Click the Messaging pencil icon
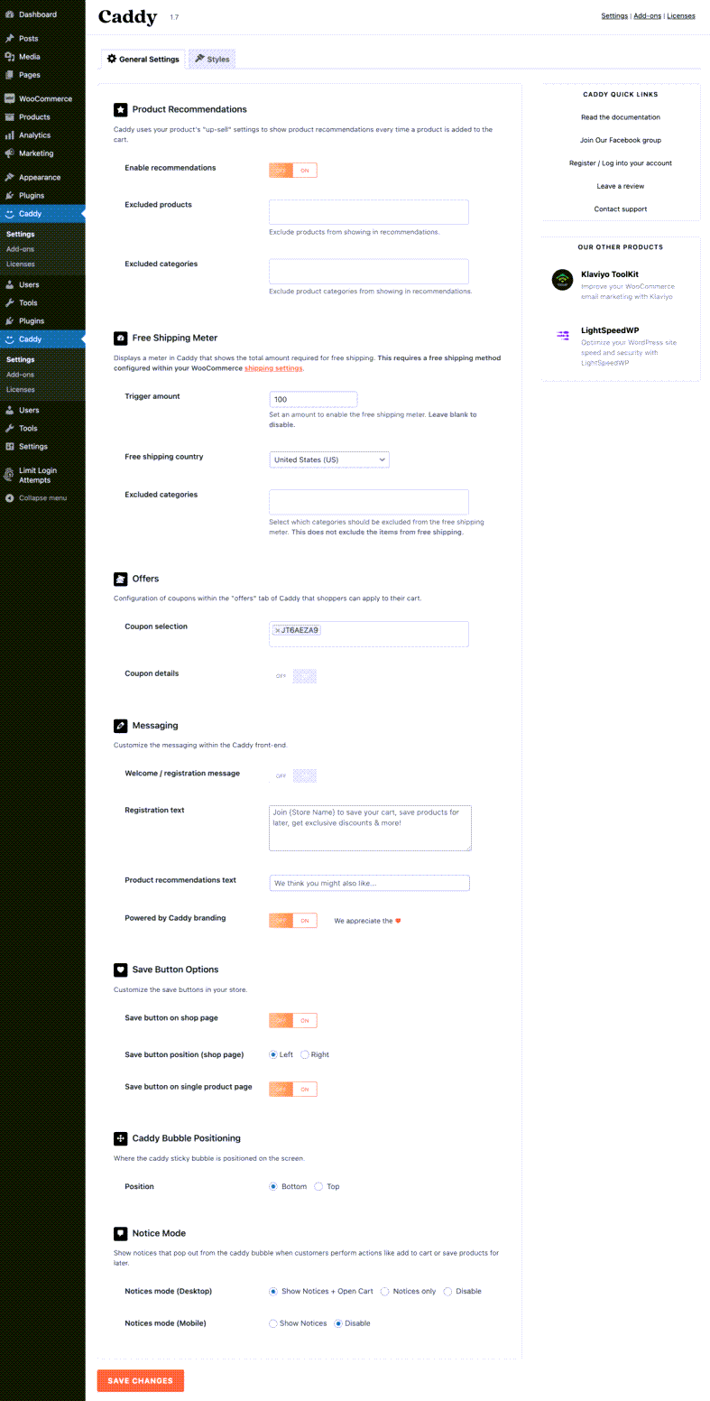The image size is (710, 1401). tap(120, 726)
